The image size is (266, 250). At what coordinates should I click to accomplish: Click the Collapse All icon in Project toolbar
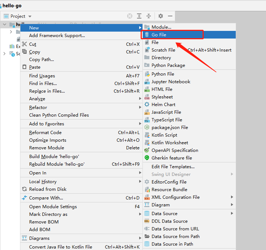click(149, 16)
